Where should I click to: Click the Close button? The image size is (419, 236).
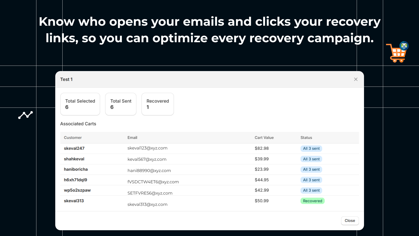[350, 221]
